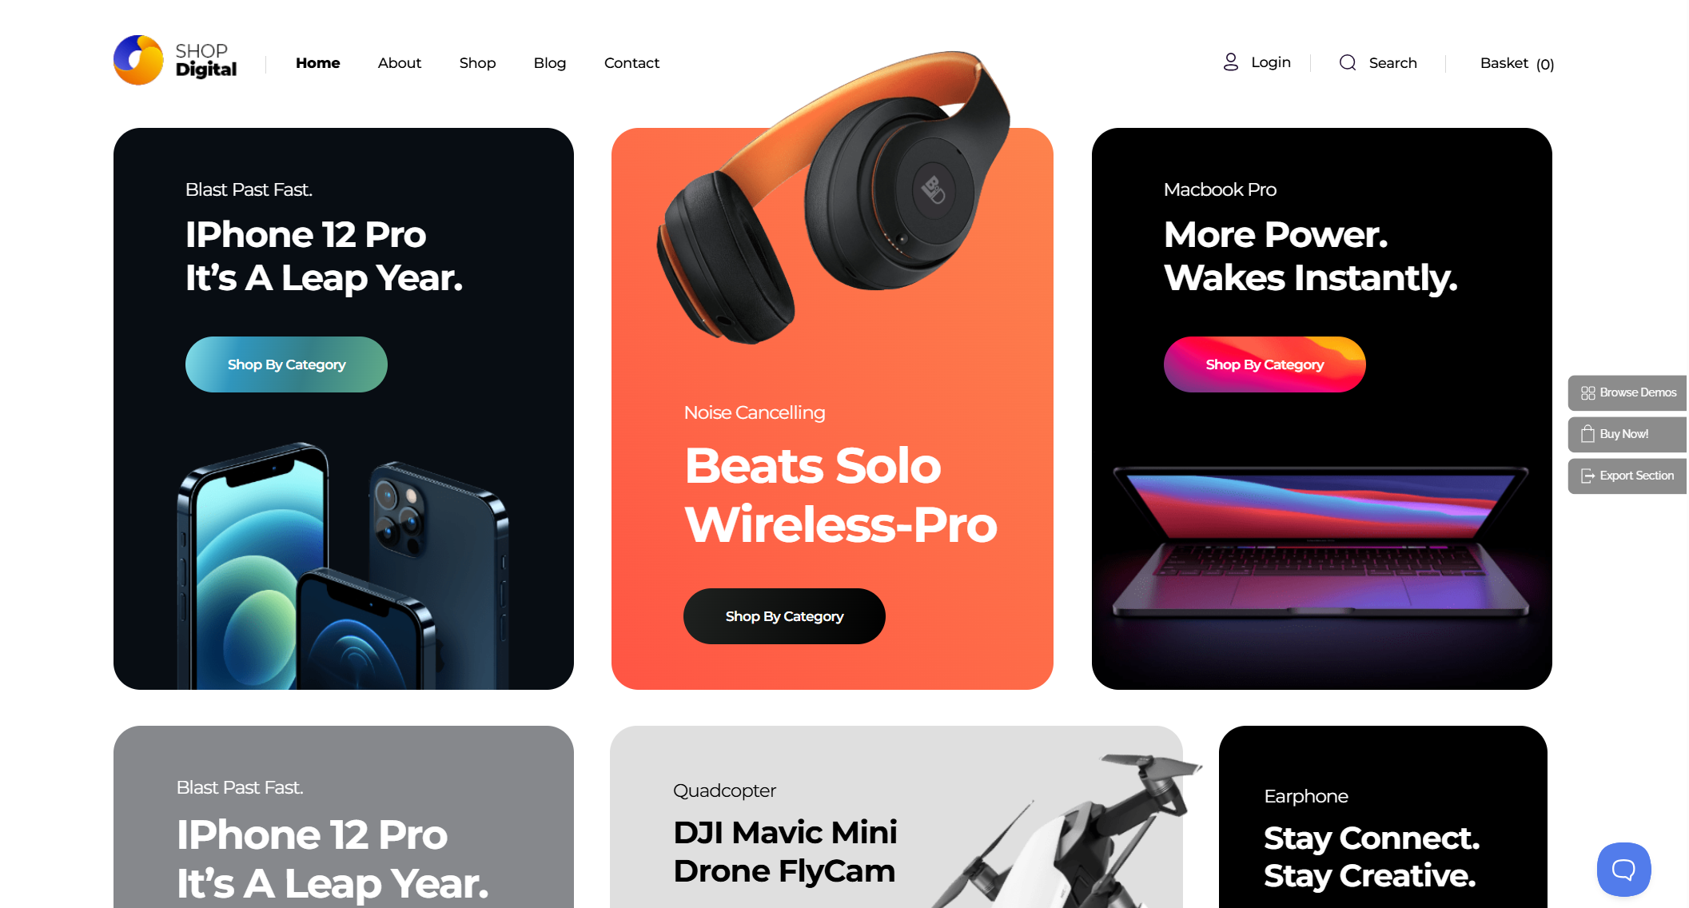Click the Beats headphones product image
The width and height of the screenshot is (1689, 908).
[831, 196]
